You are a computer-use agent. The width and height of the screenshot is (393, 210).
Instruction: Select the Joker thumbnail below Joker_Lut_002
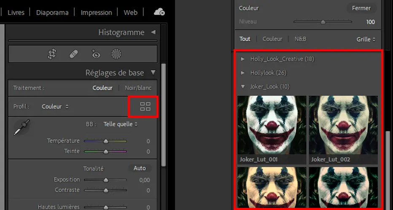click(343, 188)
